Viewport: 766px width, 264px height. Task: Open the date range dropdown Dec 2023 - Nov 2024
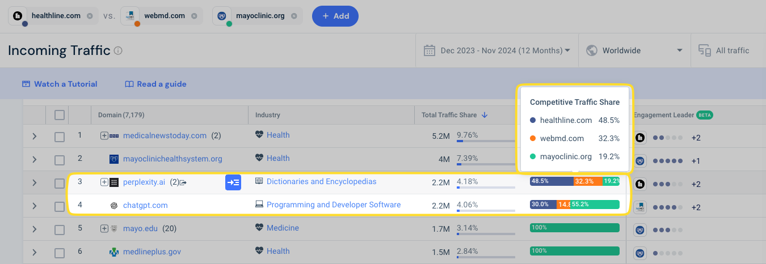click(497, 50)
